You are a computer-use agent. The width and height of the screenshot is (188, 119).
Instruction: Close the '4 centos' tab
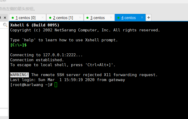pos(142,18)
